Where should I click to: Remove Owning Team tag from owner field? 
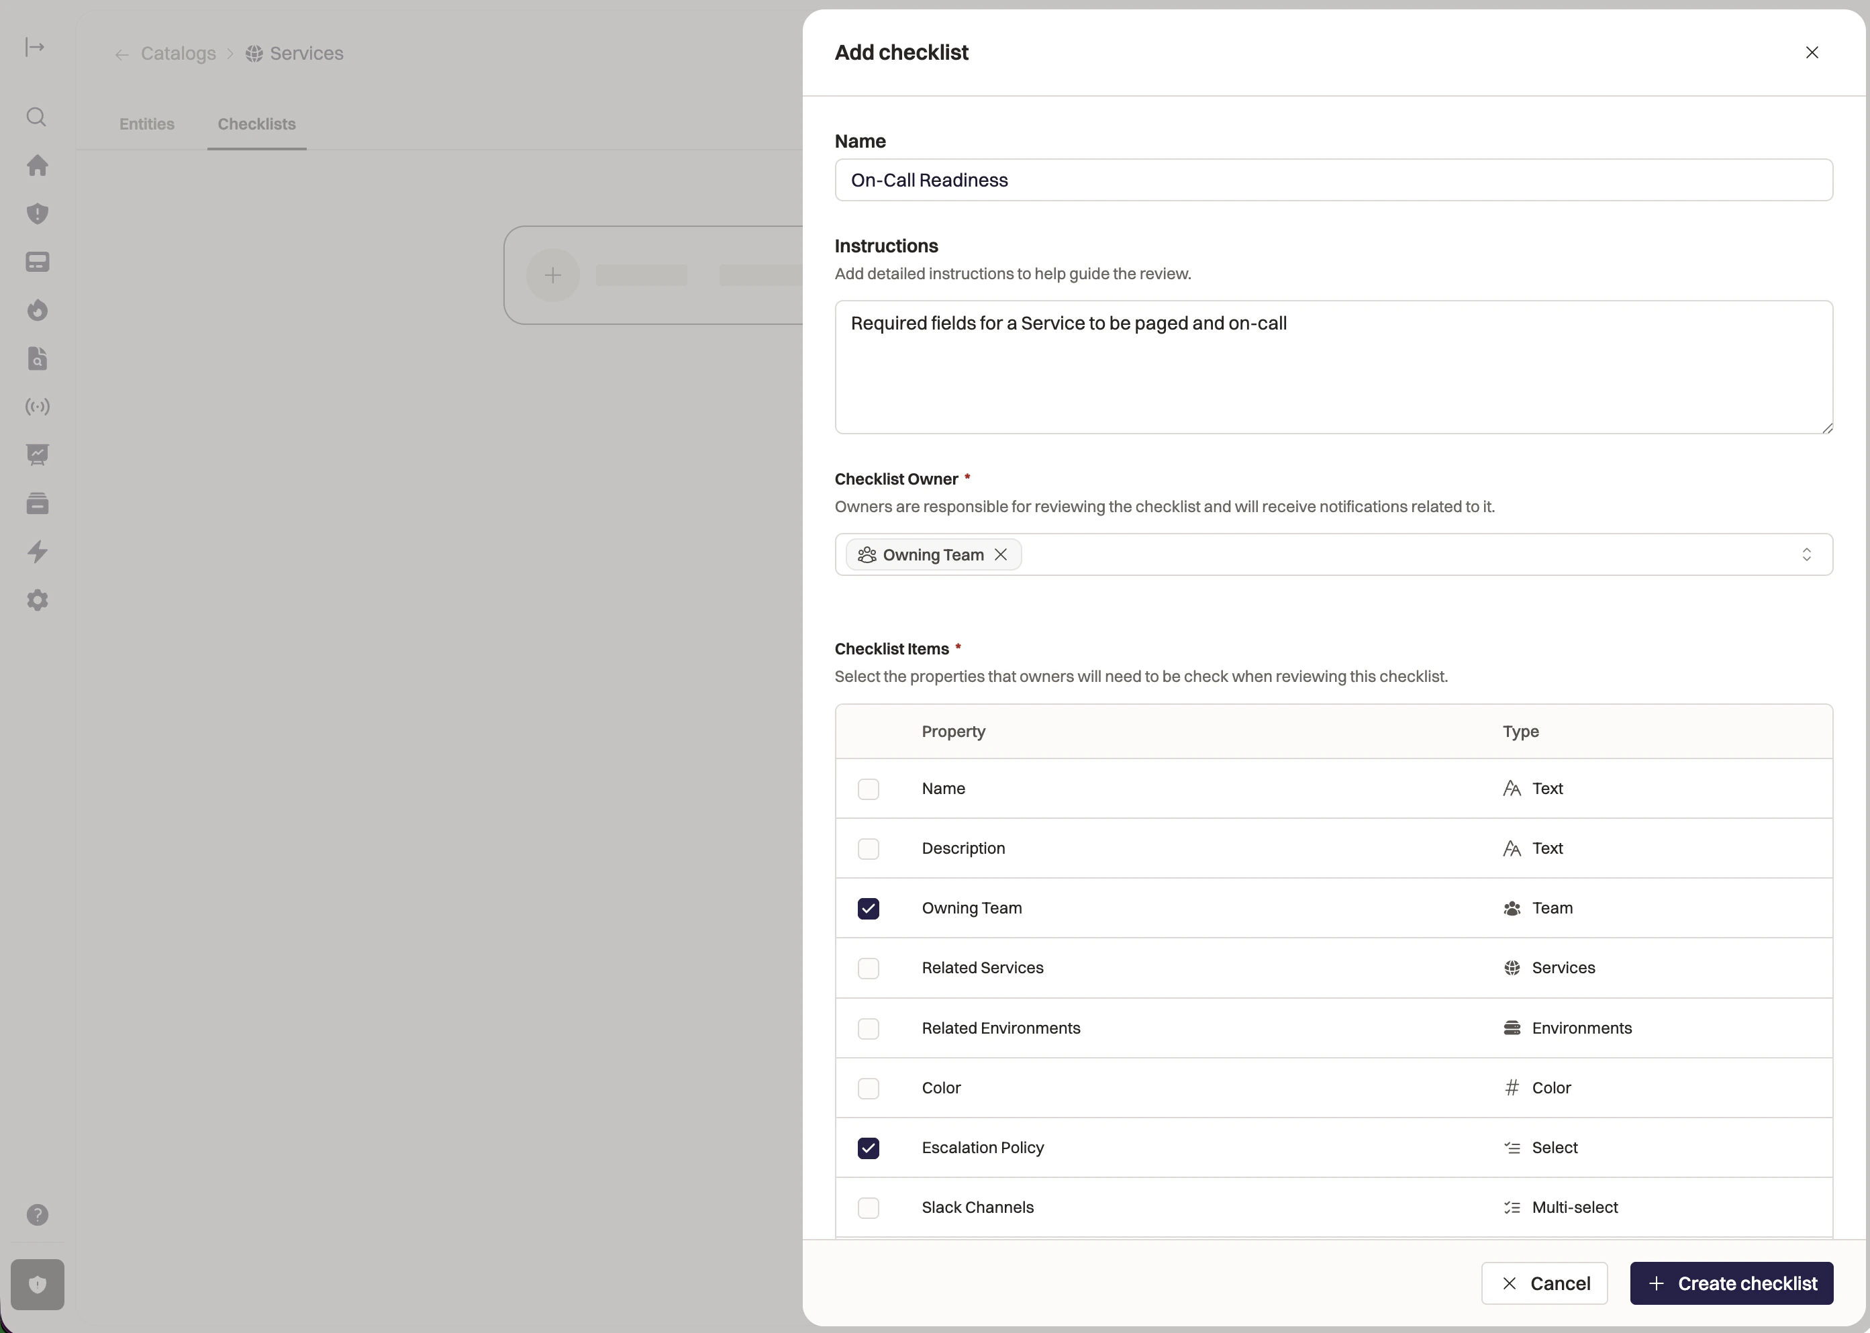(1001, 555)
